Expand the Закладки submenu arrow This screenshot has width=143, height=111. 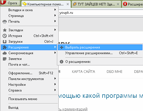[55, 30]
